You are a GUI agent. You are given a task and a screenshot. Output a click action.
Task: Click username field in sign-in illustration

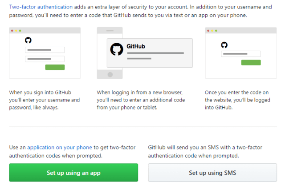click(x=45, y=50)
